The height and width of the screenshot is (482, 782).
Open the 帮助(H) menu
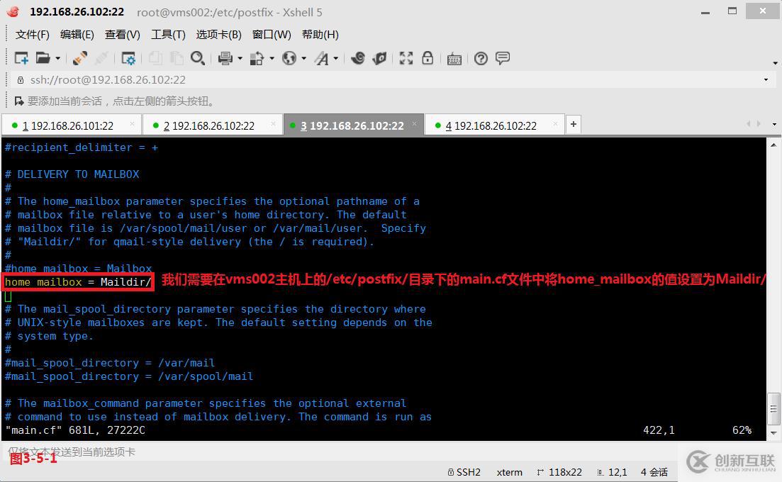(320, 35)
